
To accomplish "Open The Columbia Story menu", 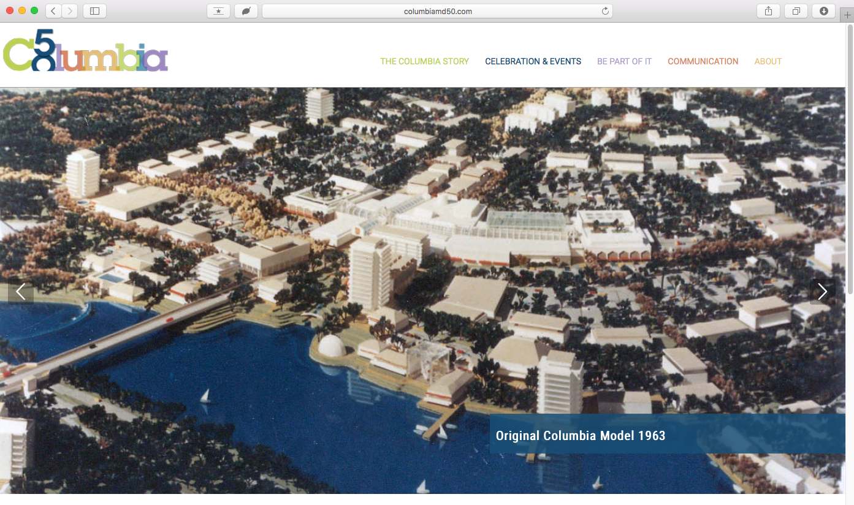I will [x=424, y=61].
